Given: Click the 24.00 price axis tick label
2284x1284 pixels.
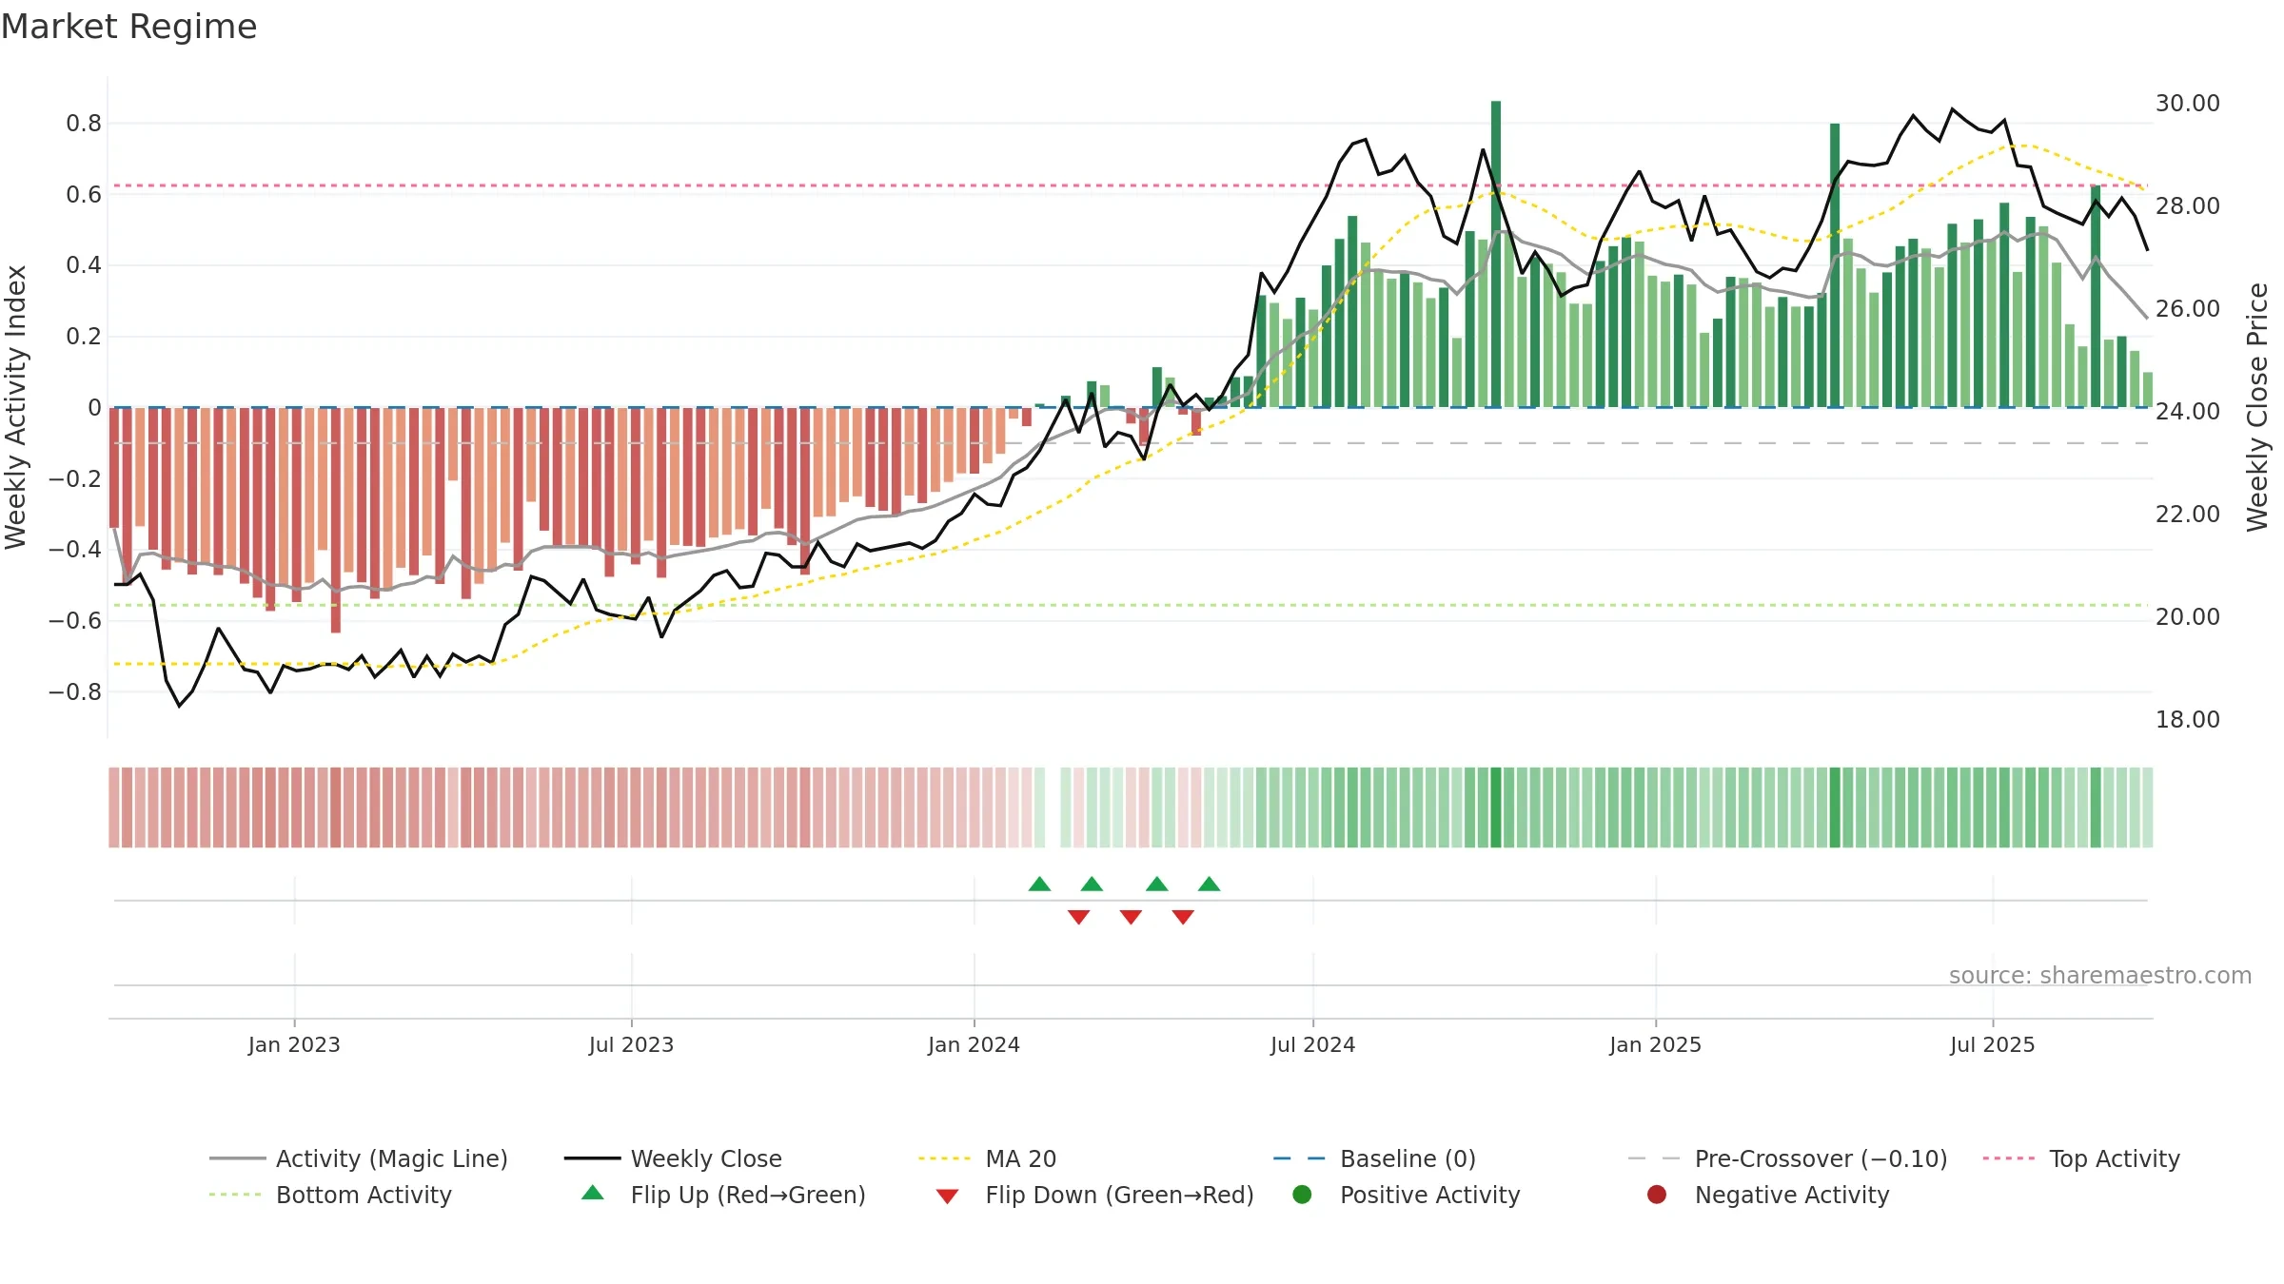Looking at the screenshot, I should (x=2187, y=411).
